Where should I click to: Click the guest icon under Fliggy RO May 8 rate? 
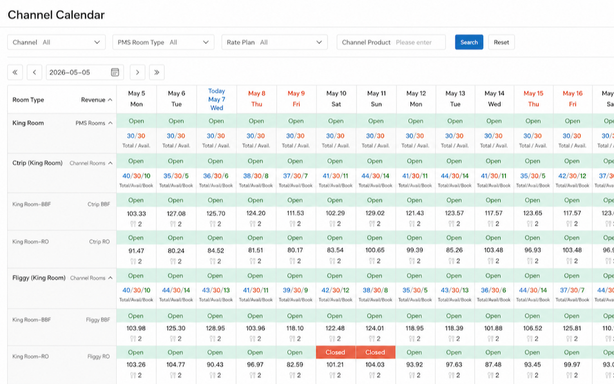(253, 376)
